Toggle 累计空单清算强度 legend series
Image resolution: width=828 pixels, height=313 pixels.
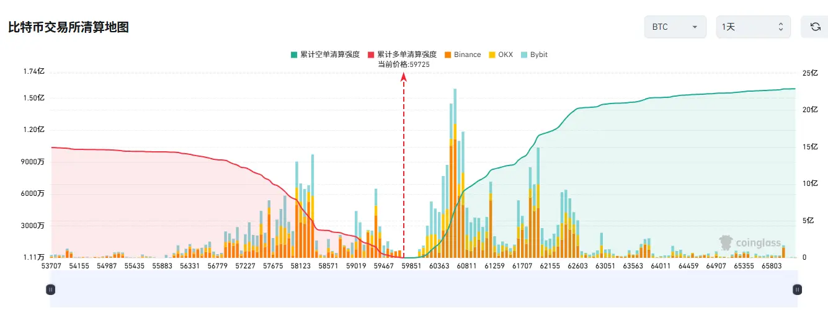(x=325, y=55)
